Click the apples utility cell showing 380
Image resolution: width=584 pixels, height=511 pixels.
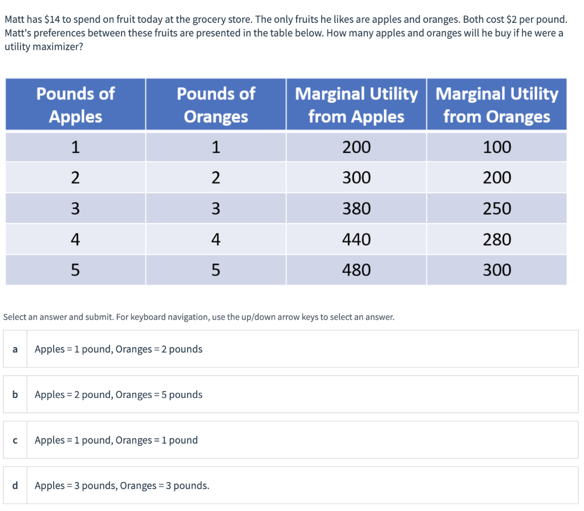pos(356,208)
